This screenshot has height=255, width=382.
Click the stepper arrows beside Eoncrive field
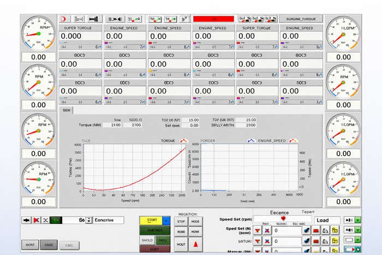89,220
